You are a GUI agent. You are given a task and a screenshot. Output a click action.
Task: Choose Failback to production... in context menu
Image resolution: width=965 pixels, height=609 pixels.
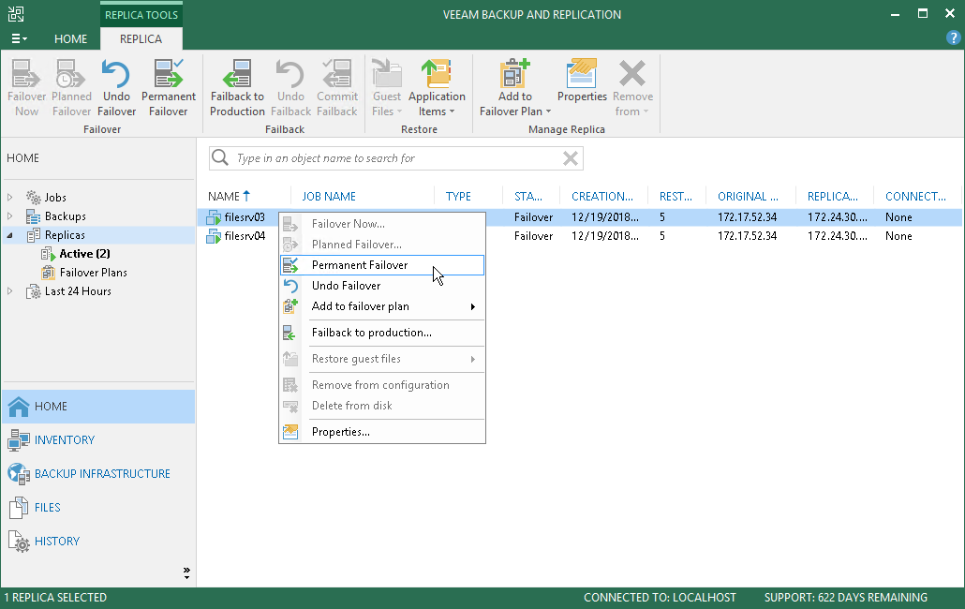[382, 333]
